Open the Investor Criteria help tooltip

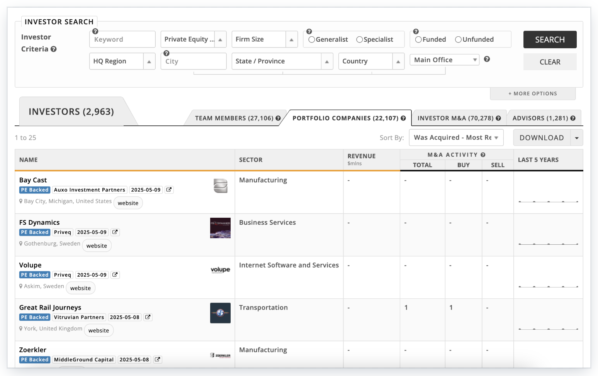(54, 49)
